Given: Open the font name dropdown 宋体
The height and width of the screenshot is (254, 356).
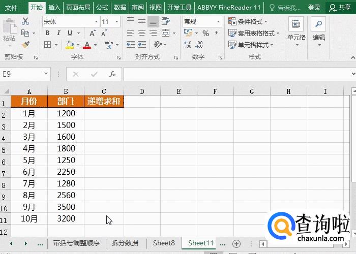Looking at the screenshot, I should click(96, 22).
